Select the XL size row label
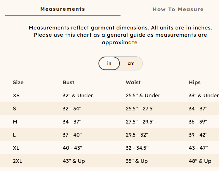The width and height of the screenshot is (219, 171). [x=16, y=148]
